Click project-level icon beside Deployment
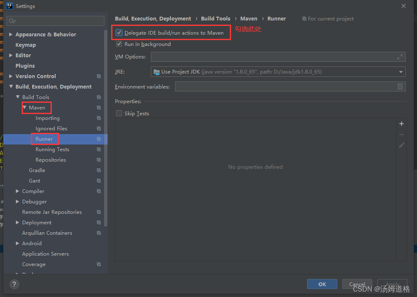The image size is (417, 297). click(99, 223)
